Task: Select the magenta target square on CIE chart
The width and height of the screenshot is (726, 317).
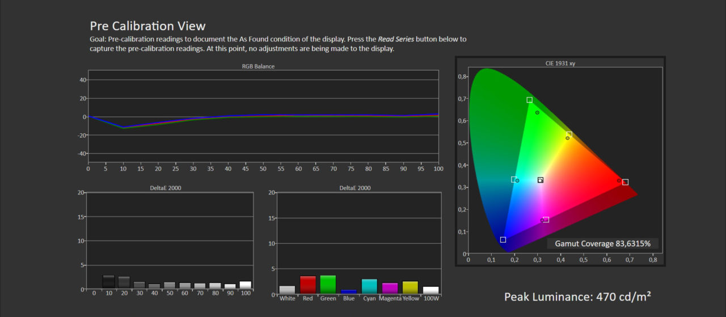Action: 546,219
